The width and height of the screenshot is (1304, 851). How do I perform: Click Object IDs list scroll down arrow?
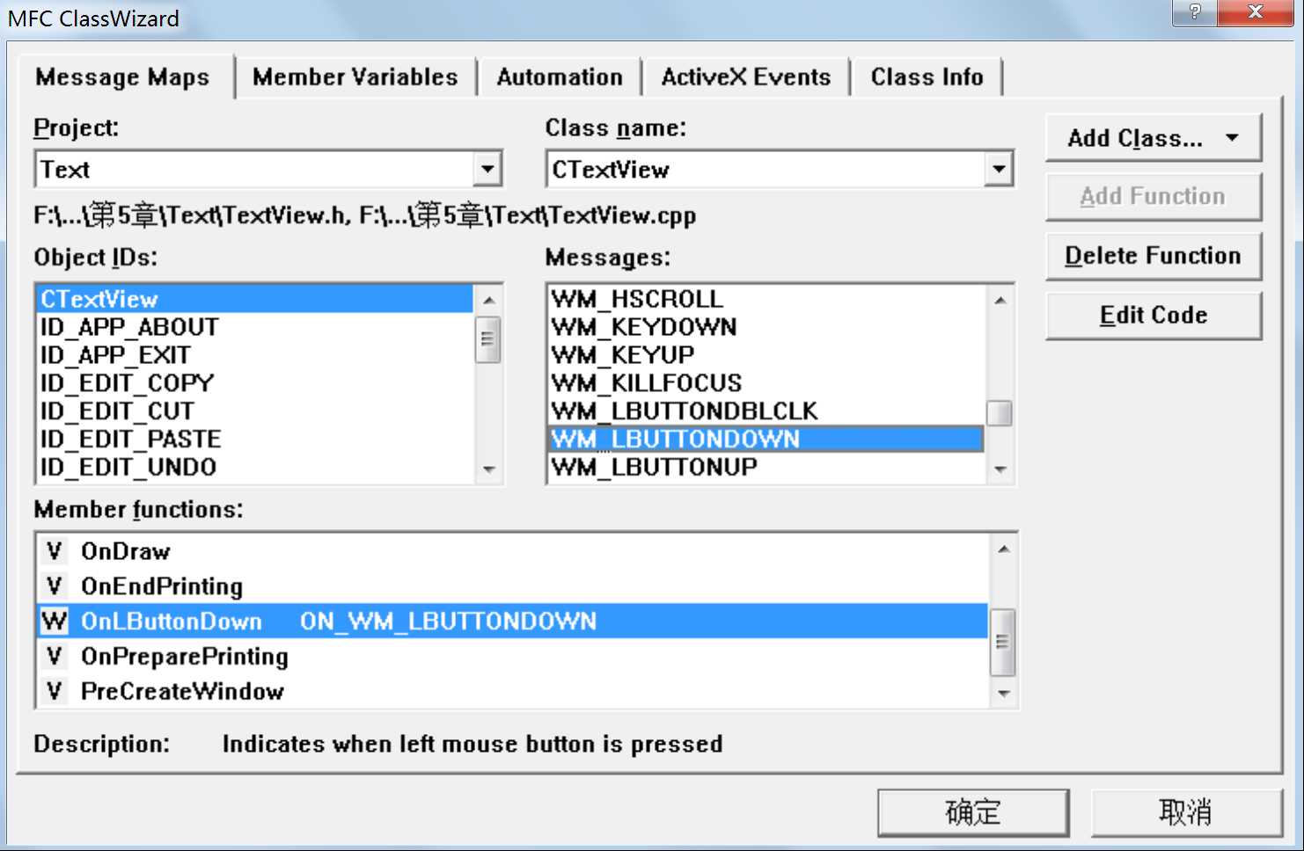click(x=489, y=469)
